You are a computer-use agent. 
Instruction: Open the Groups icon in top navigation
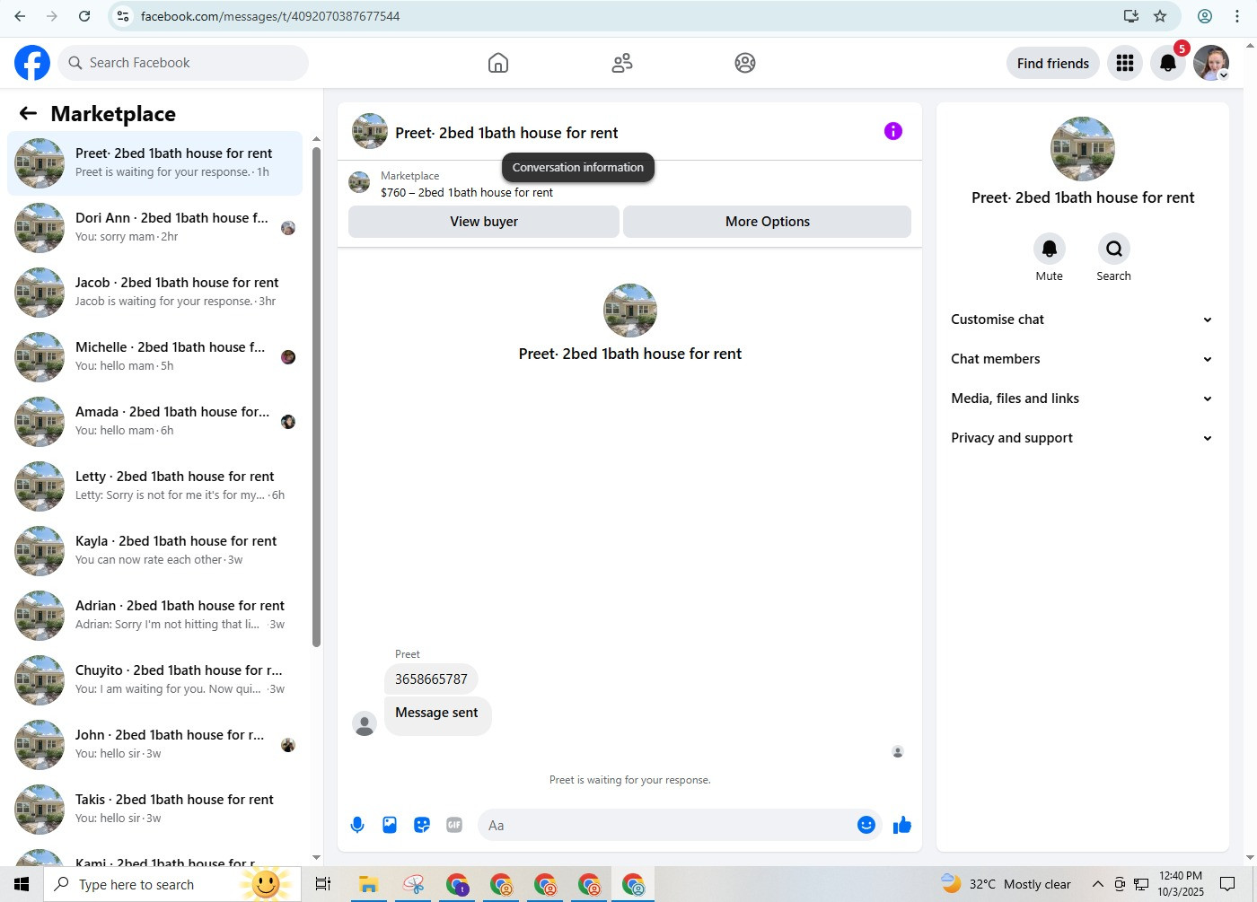pos(745,63)
